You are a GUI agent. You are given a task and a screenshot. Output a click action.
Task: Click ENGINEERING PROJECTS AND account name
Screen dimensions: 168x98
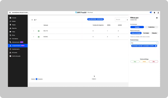20,13
